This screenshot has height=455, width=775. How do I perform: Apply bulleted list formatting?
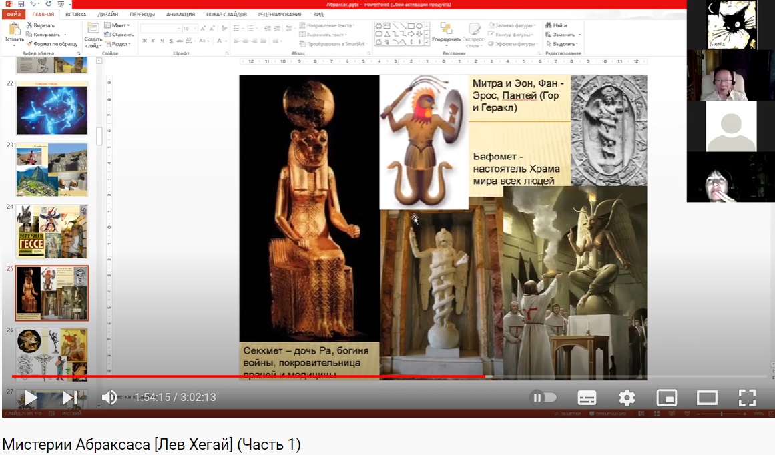237,28
